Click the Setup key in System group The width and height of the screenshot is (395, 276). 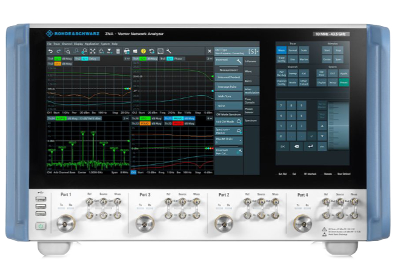coord(333,82)
